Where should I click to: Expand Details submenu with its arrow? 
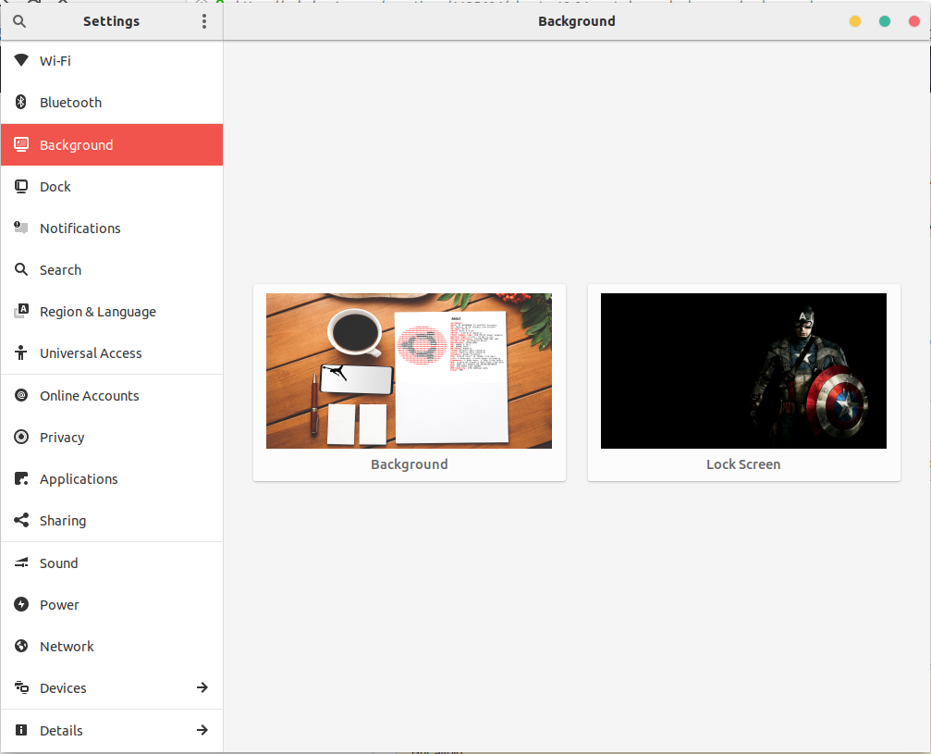click(202, 731)
